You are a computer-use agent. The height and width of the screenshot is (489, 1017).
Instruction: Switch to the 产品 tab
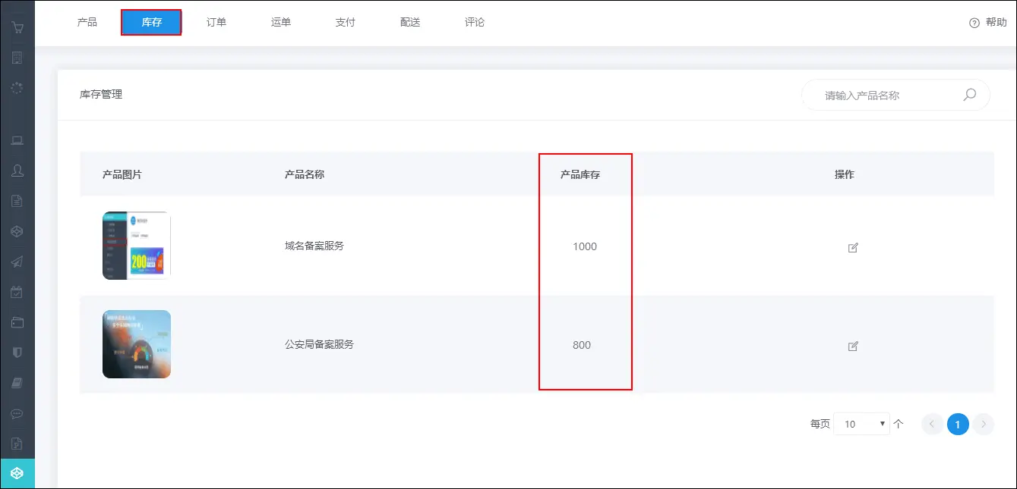click(87, 22)
